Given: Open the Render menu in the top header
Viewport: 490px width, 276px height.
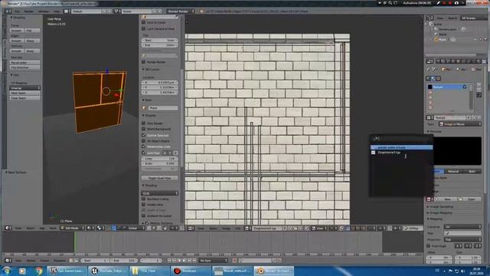Looking at the screenshot, I should tap(29, 11).
